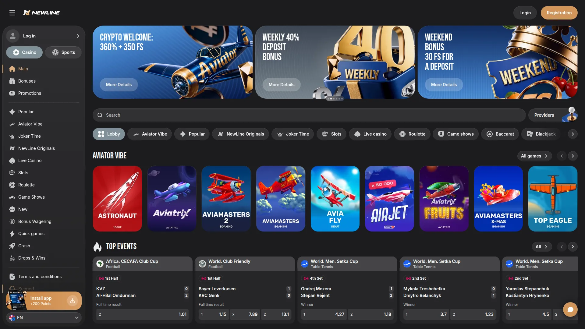Open All games for Aviator Vibe
585x329 pixels.
(534, 156)
